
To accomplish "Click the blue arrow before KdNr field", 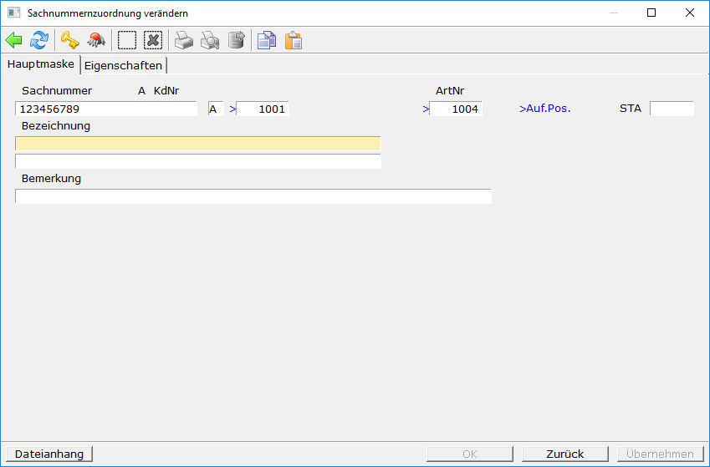I will point(232,109).
